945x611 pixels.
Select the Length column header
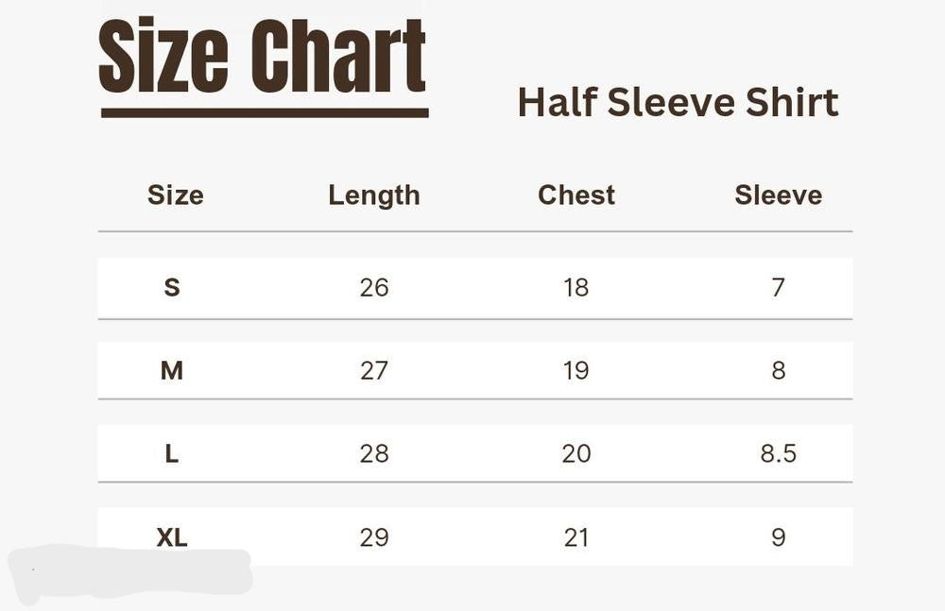tap(373, 195)
